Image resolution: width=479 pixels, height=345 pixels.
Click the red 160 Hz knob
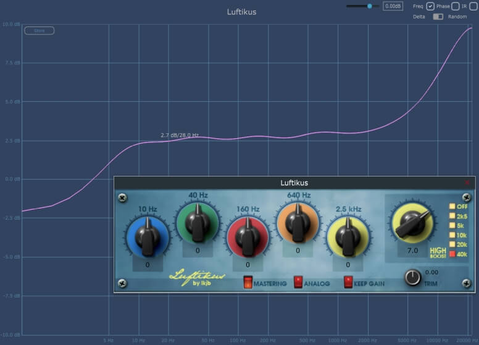pyautogui.click(x=248, y=237)
